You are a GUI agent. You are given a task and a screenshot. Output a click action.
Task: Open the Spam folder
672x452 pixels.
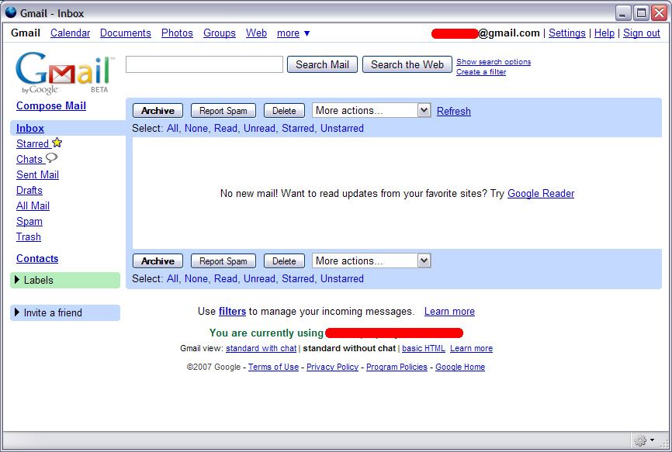tap(29, 221)
